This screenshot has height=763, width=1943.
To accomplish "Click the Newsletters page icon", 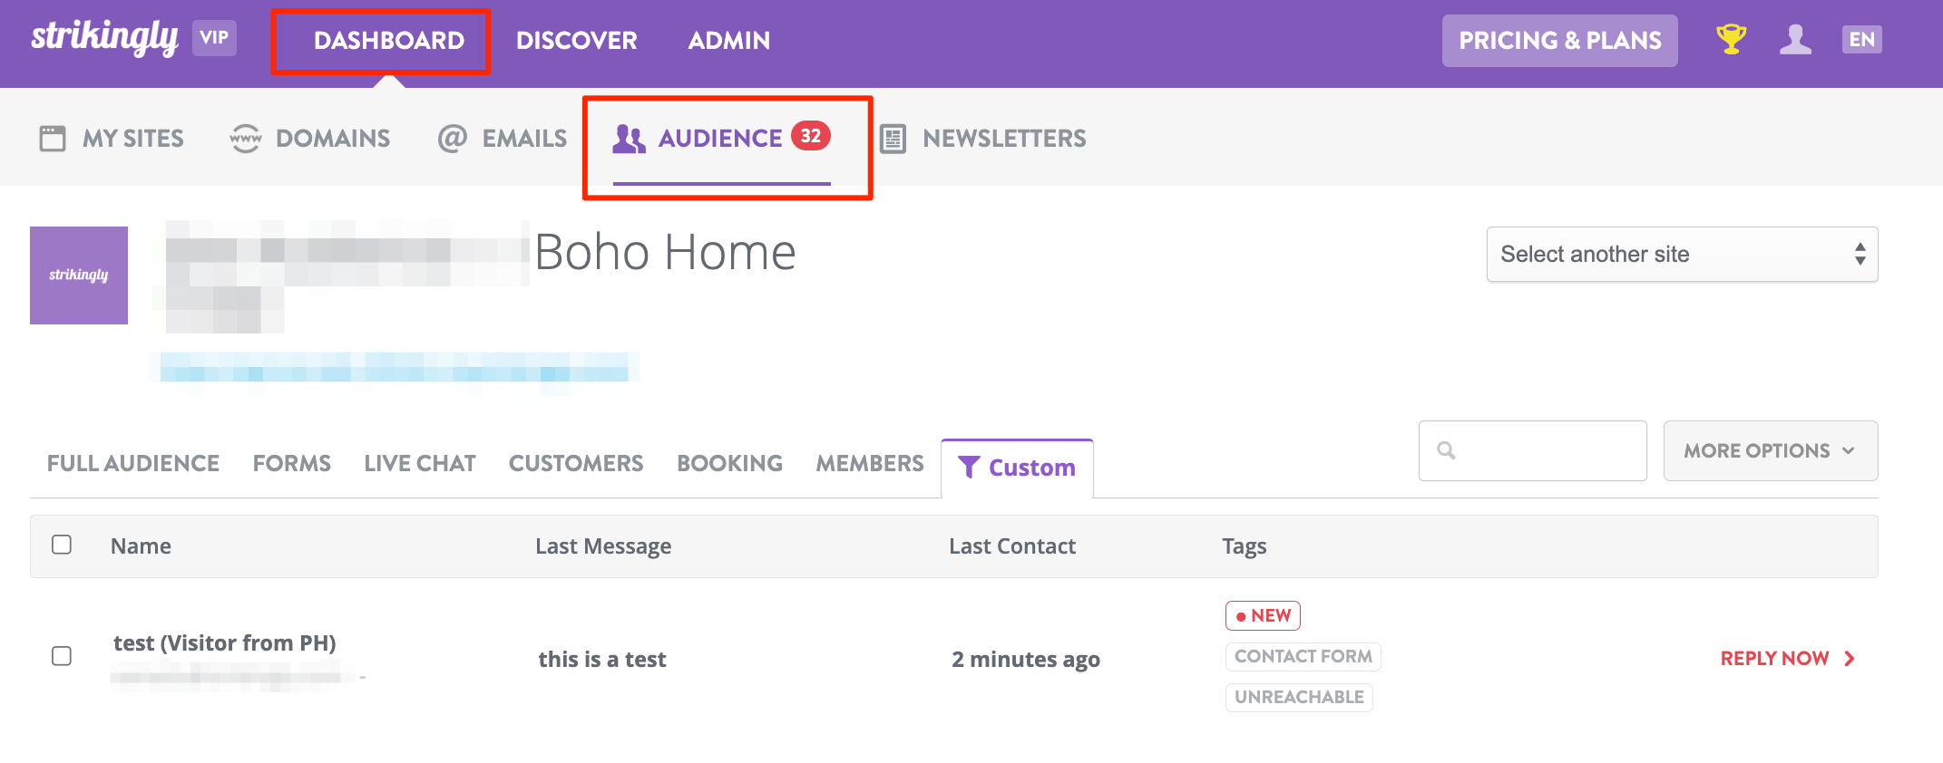I will (893, 139).
